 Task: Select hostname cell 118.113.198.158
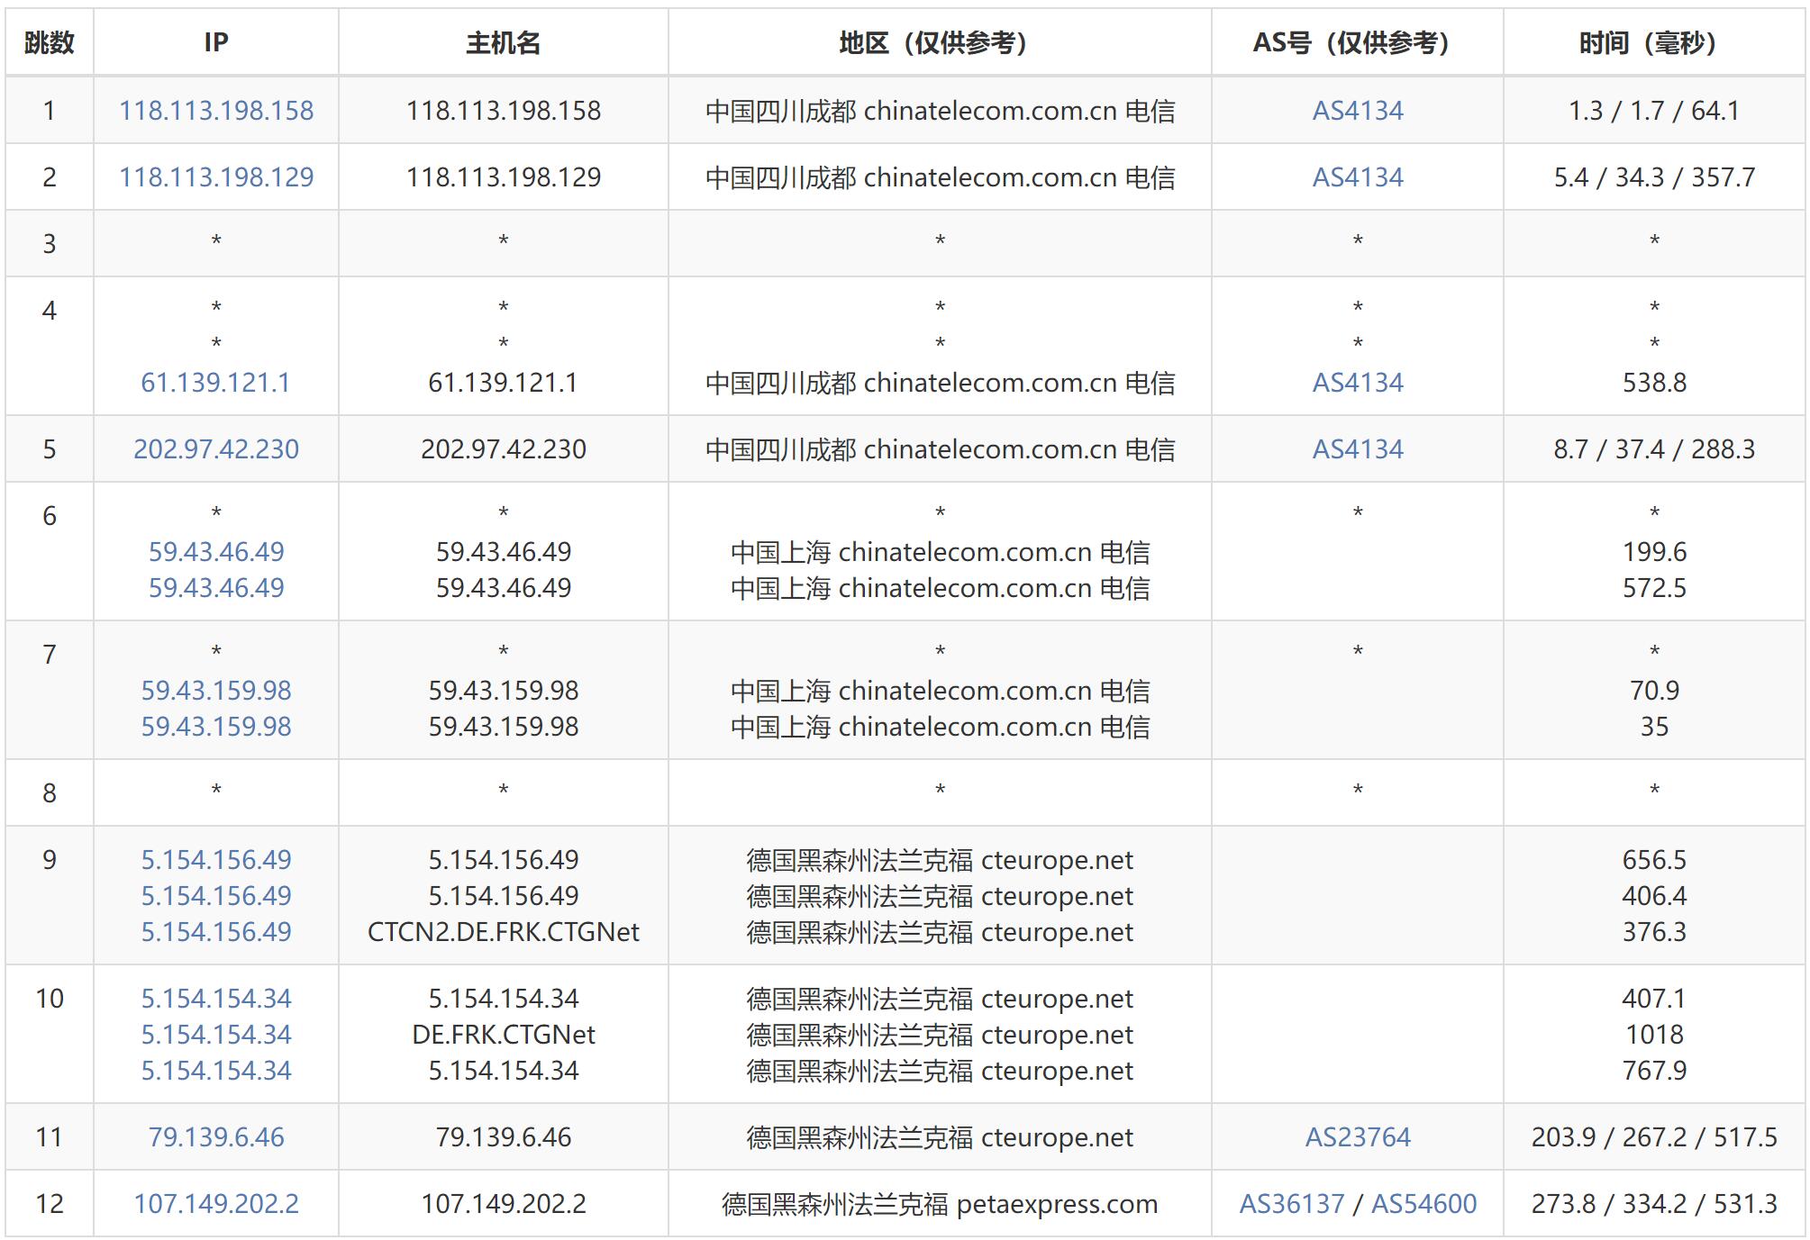504,111
